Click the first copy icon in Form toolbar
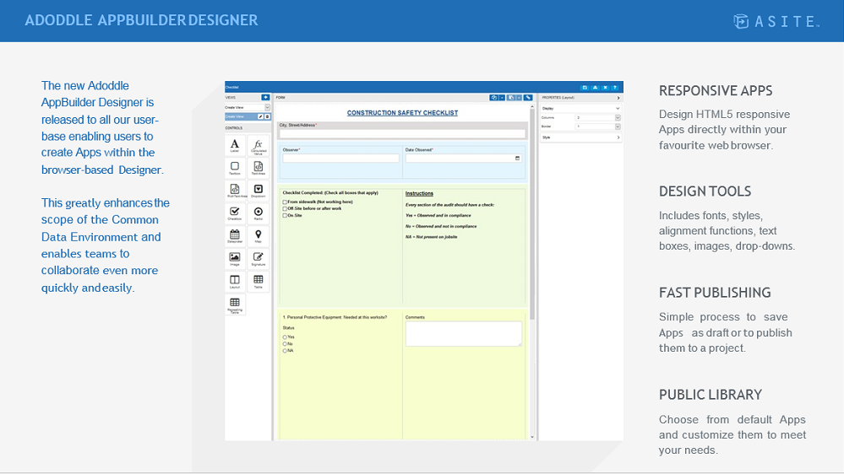Image resolution: width=844 pixels, height=474 pixels. click(493, 98)
